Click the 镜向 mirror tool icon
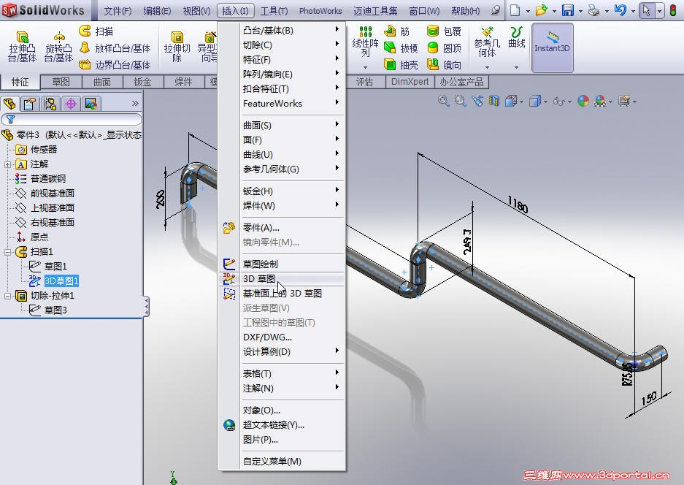This screenshot has width=684, height=485. coord(433,64)
